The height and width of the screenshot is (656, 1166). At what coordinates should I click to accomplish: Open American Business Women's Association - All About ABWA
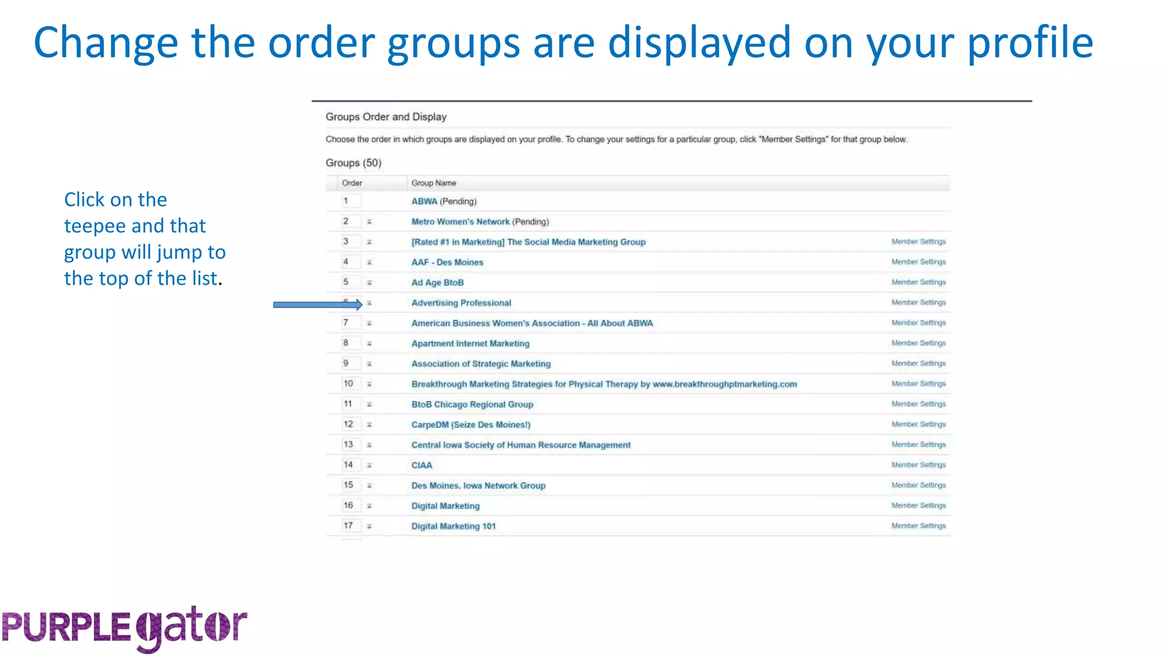[532, 323]
